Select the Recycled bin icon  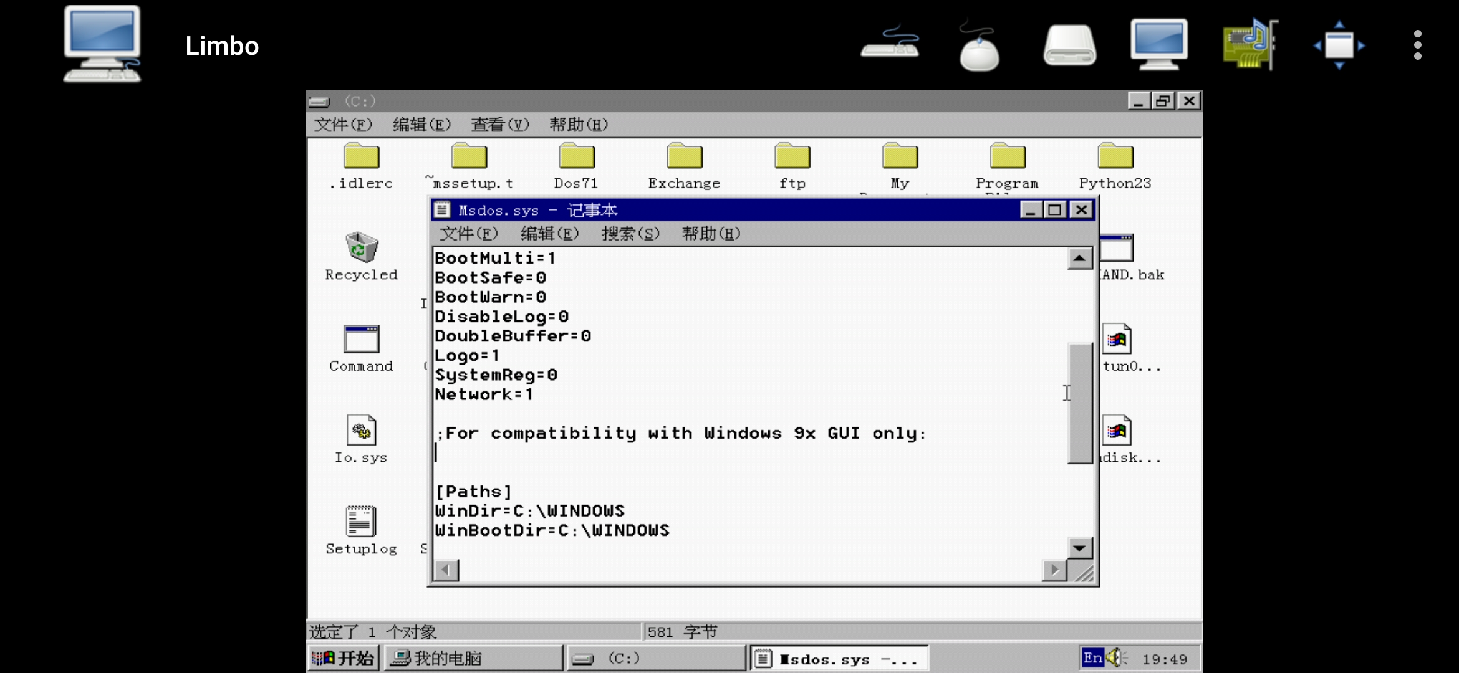click(361, 248)
